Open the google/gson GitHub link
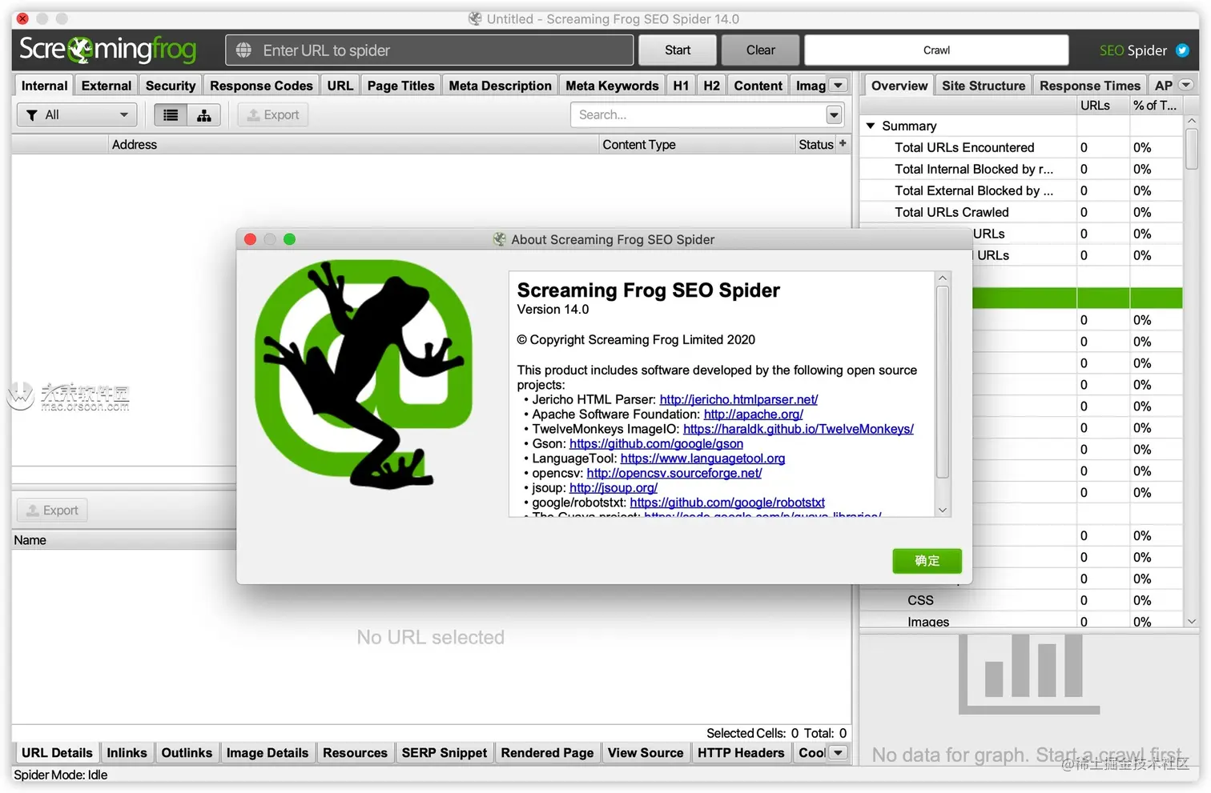 [x=656, y=443]
